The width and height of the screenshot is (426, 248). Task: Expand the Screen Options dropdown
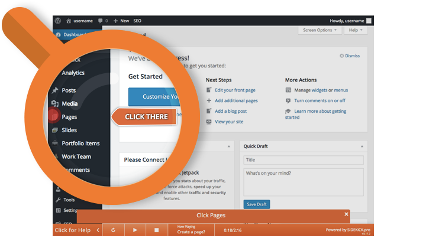click(x=319, y=30)
